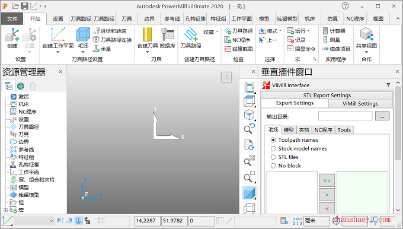Open the ViMill Settings tab
Screen dimensions: 403x229
(360, 104)
